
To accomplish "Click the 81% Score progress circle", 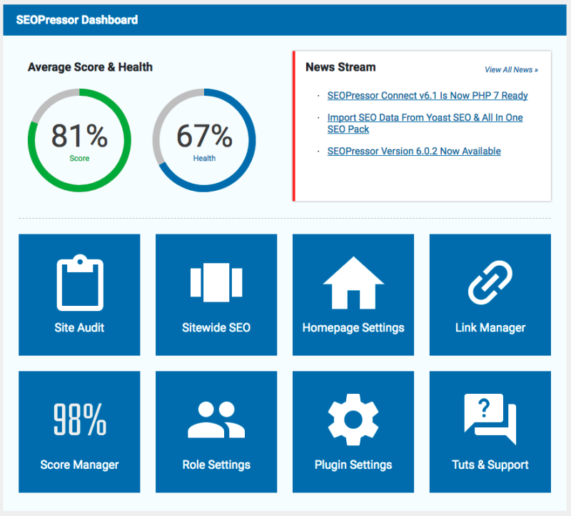I will coord(79,140).
